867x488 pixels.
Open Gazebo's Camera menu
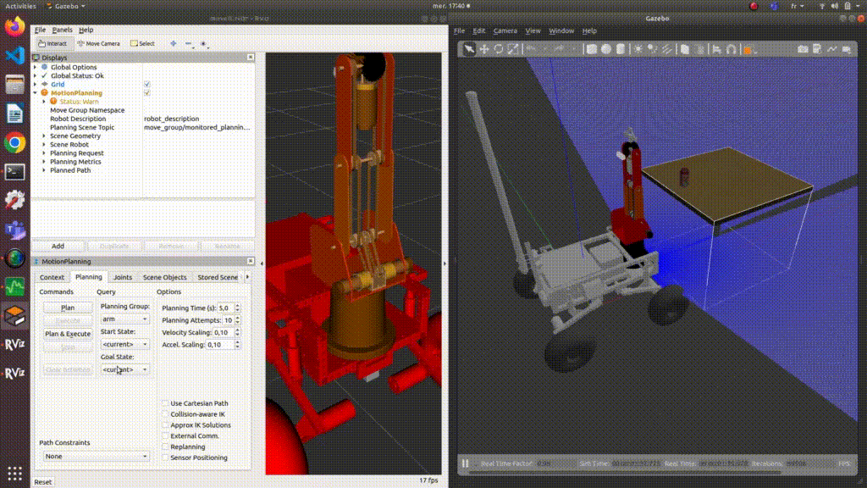(x=505, y=31)
